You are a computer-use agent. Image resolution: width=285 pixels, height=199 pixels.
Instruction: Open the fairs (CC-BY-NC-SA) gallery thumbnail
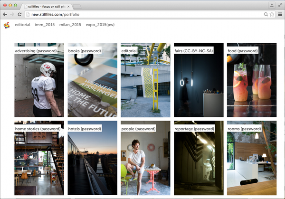(x=198, y=81)
